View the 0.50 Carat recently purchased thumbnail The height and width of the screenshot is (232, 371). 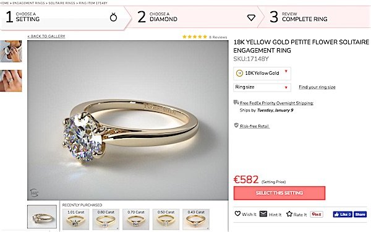click(166, 220)
